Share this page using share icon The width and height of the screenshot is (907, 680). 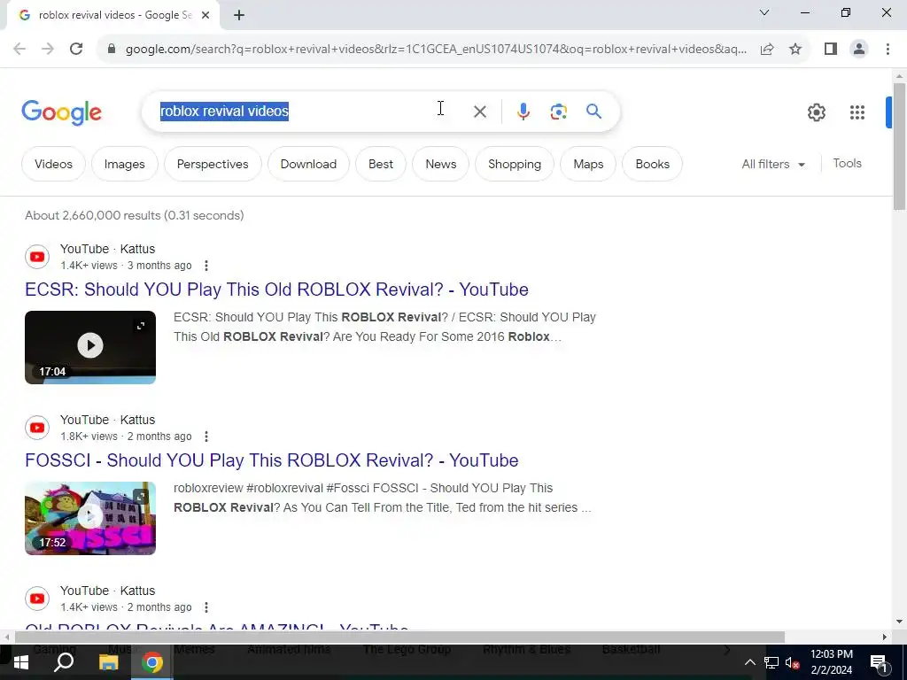click(767, 50)
